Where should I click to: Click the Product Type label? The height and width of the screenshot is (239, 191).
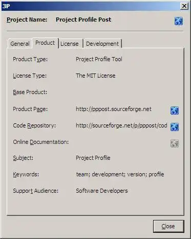[30, 59]
